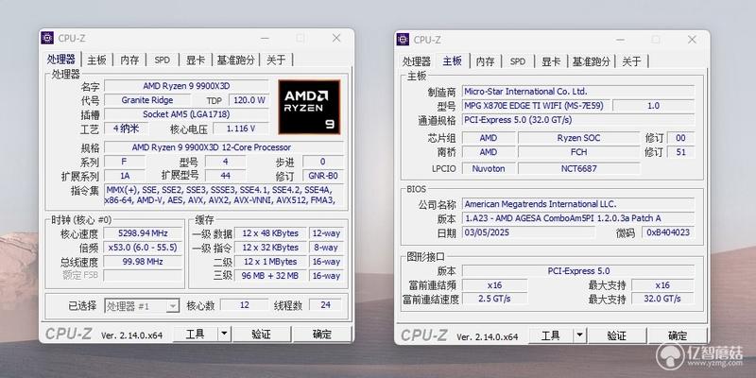The image size is (756, 378).
Task: Open the 显卡 tab in left CPU-Z window
Action: [x=196, y=60]
